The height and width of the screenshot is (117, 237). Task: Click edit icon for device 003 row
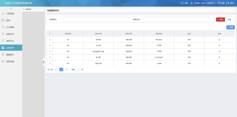click(220, 63)
